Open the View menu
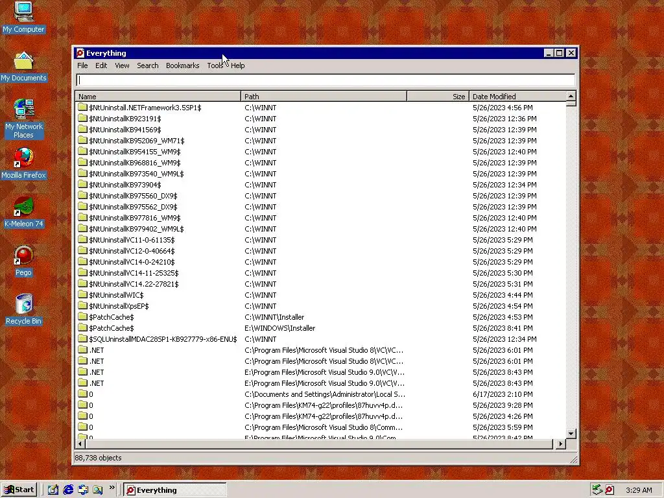 pos(122,65)
